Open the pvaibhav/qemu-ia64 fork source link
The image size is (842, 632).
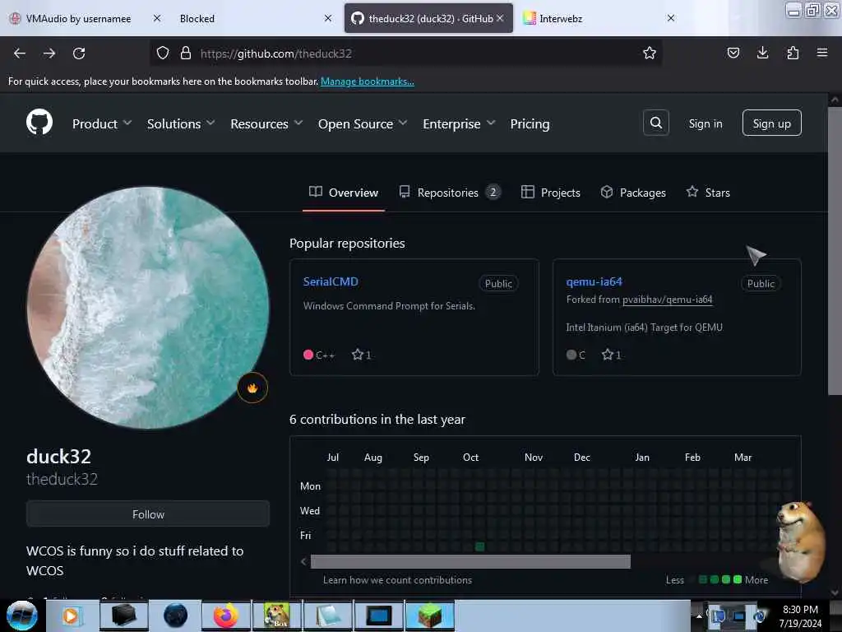(667, 300)
